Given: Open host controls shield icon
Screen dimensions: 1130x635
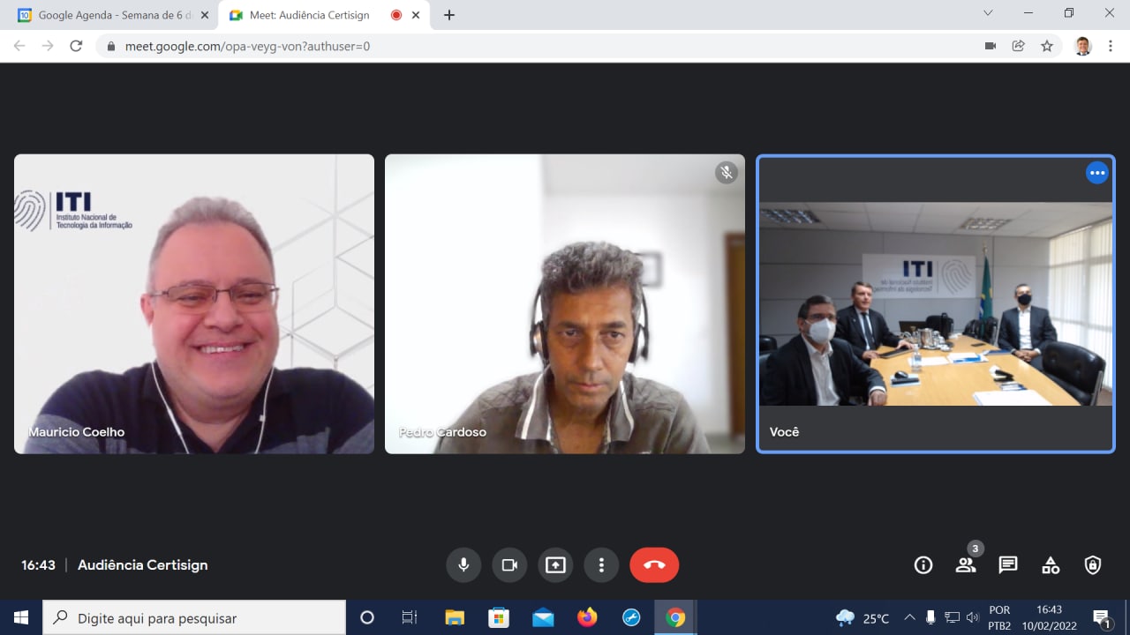Looking at the screenshot, I should pyautogui.click(x=1092, y=564).
